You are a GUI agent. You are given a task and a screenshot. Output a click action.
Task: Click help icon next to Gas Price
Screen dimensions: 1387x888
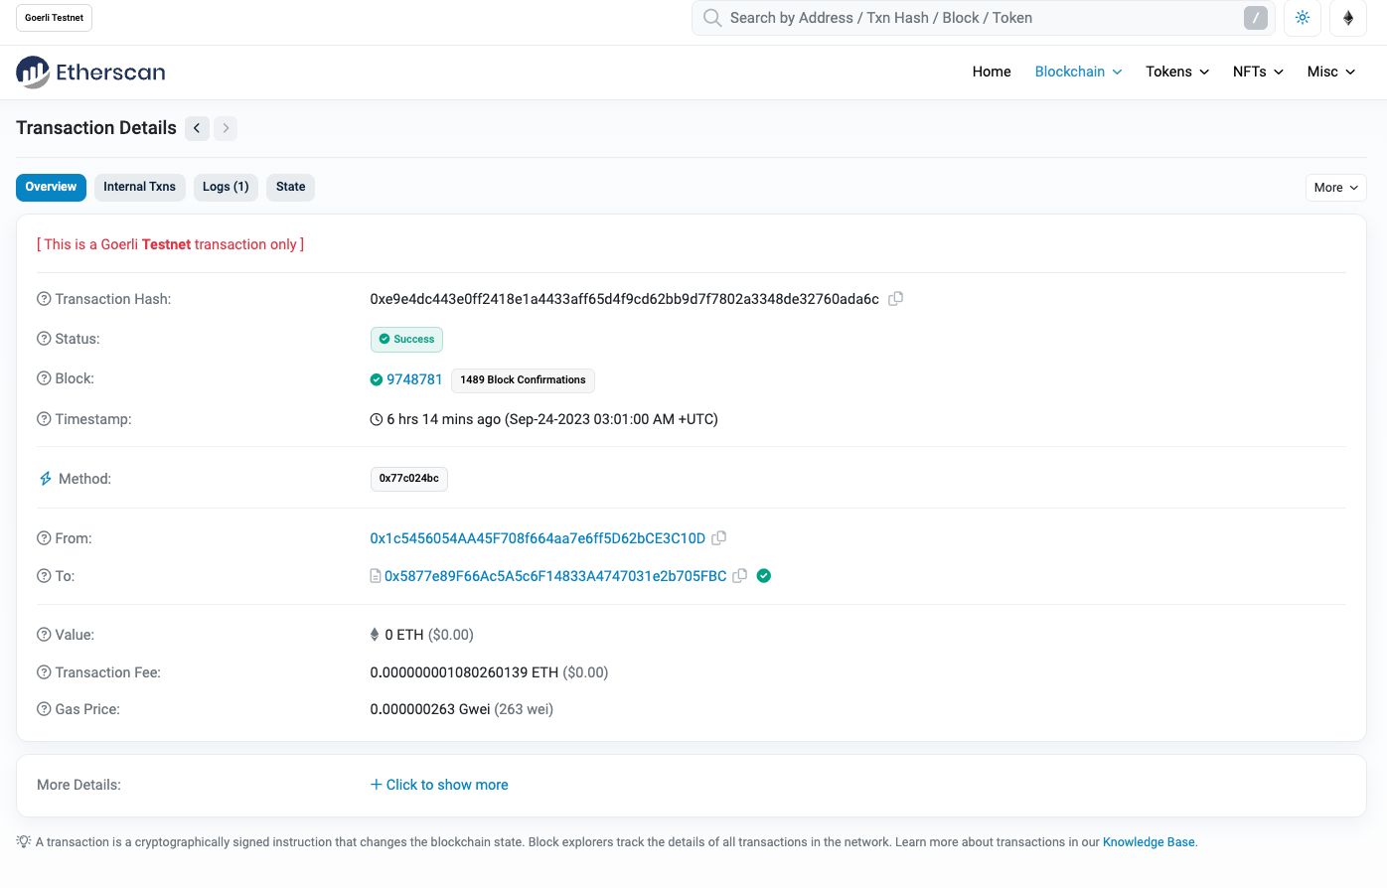click(44, 709)
